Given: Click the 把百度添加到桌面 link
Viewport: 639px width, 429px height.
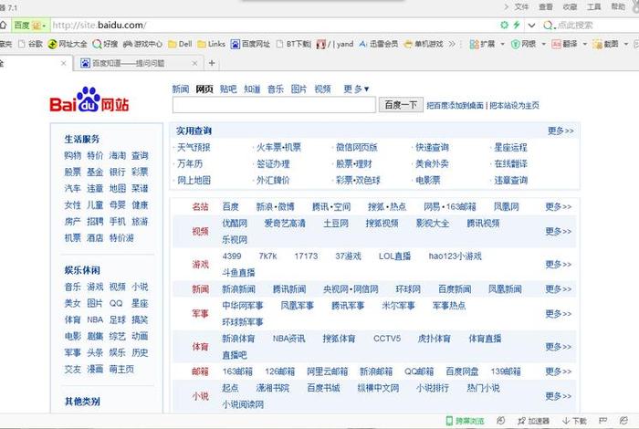Looking at the screenshot, I should pyautogui.click(x=455, y=106).
